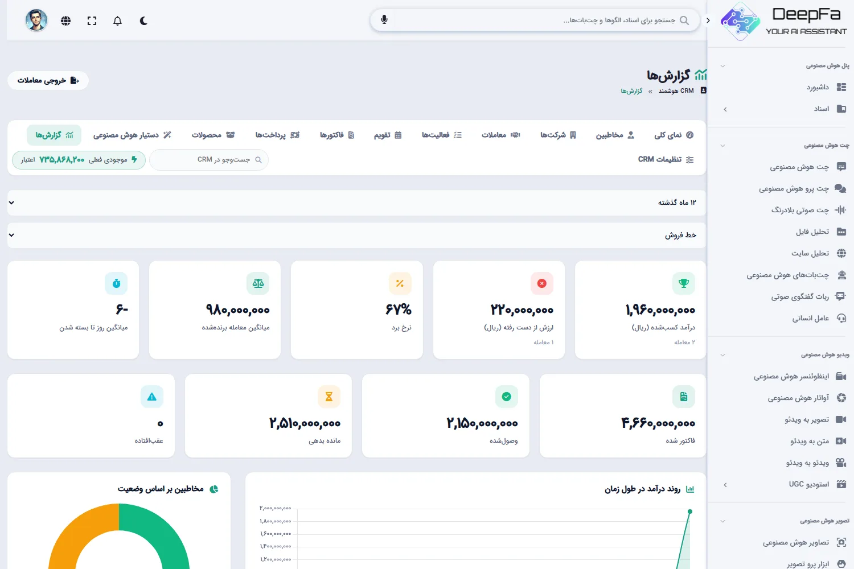Focus the جست‌وجو در CRM search field
Image resolution: width=854 pixels, height=569 pixels.
pyautogui.click(x=209, y=160)
